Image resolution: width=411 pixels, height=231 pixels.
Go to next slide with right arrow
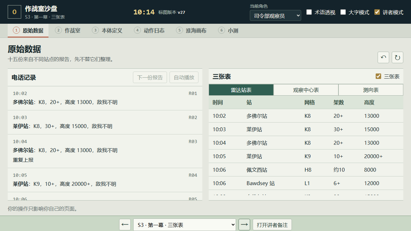click(x=244, y=225)
